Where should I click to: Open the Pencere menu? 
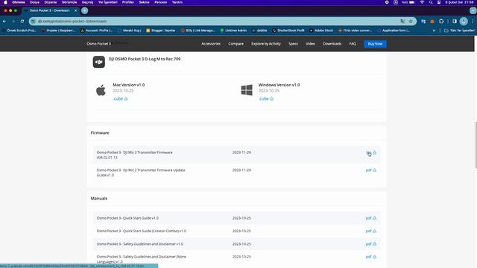tap(161, 2)
